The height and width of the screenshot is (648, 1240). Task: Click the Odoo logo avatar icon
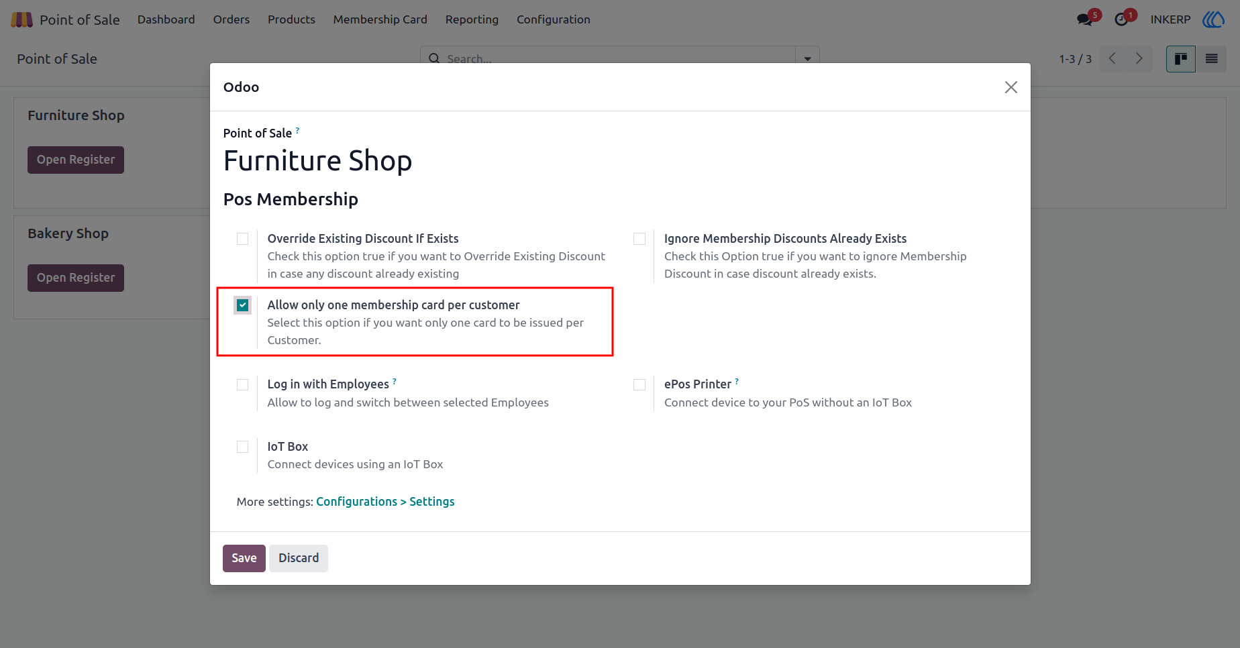pos(1213,19)
